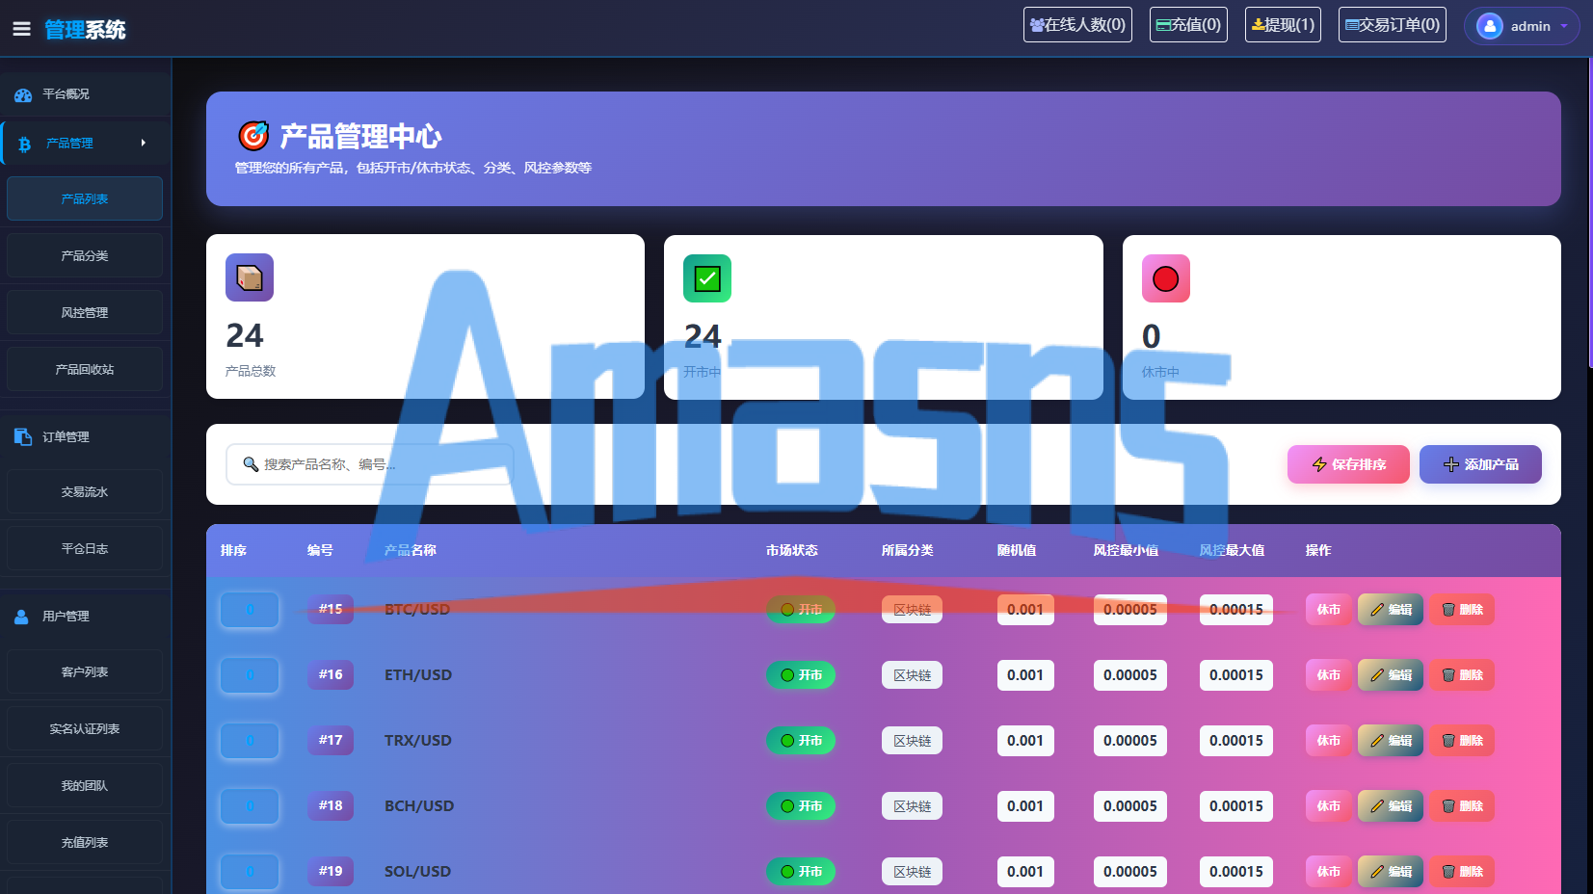Click 编辑 for ETH/USD
The width and height of the screenshot is (1593, 894).
tap(1391, 675)
